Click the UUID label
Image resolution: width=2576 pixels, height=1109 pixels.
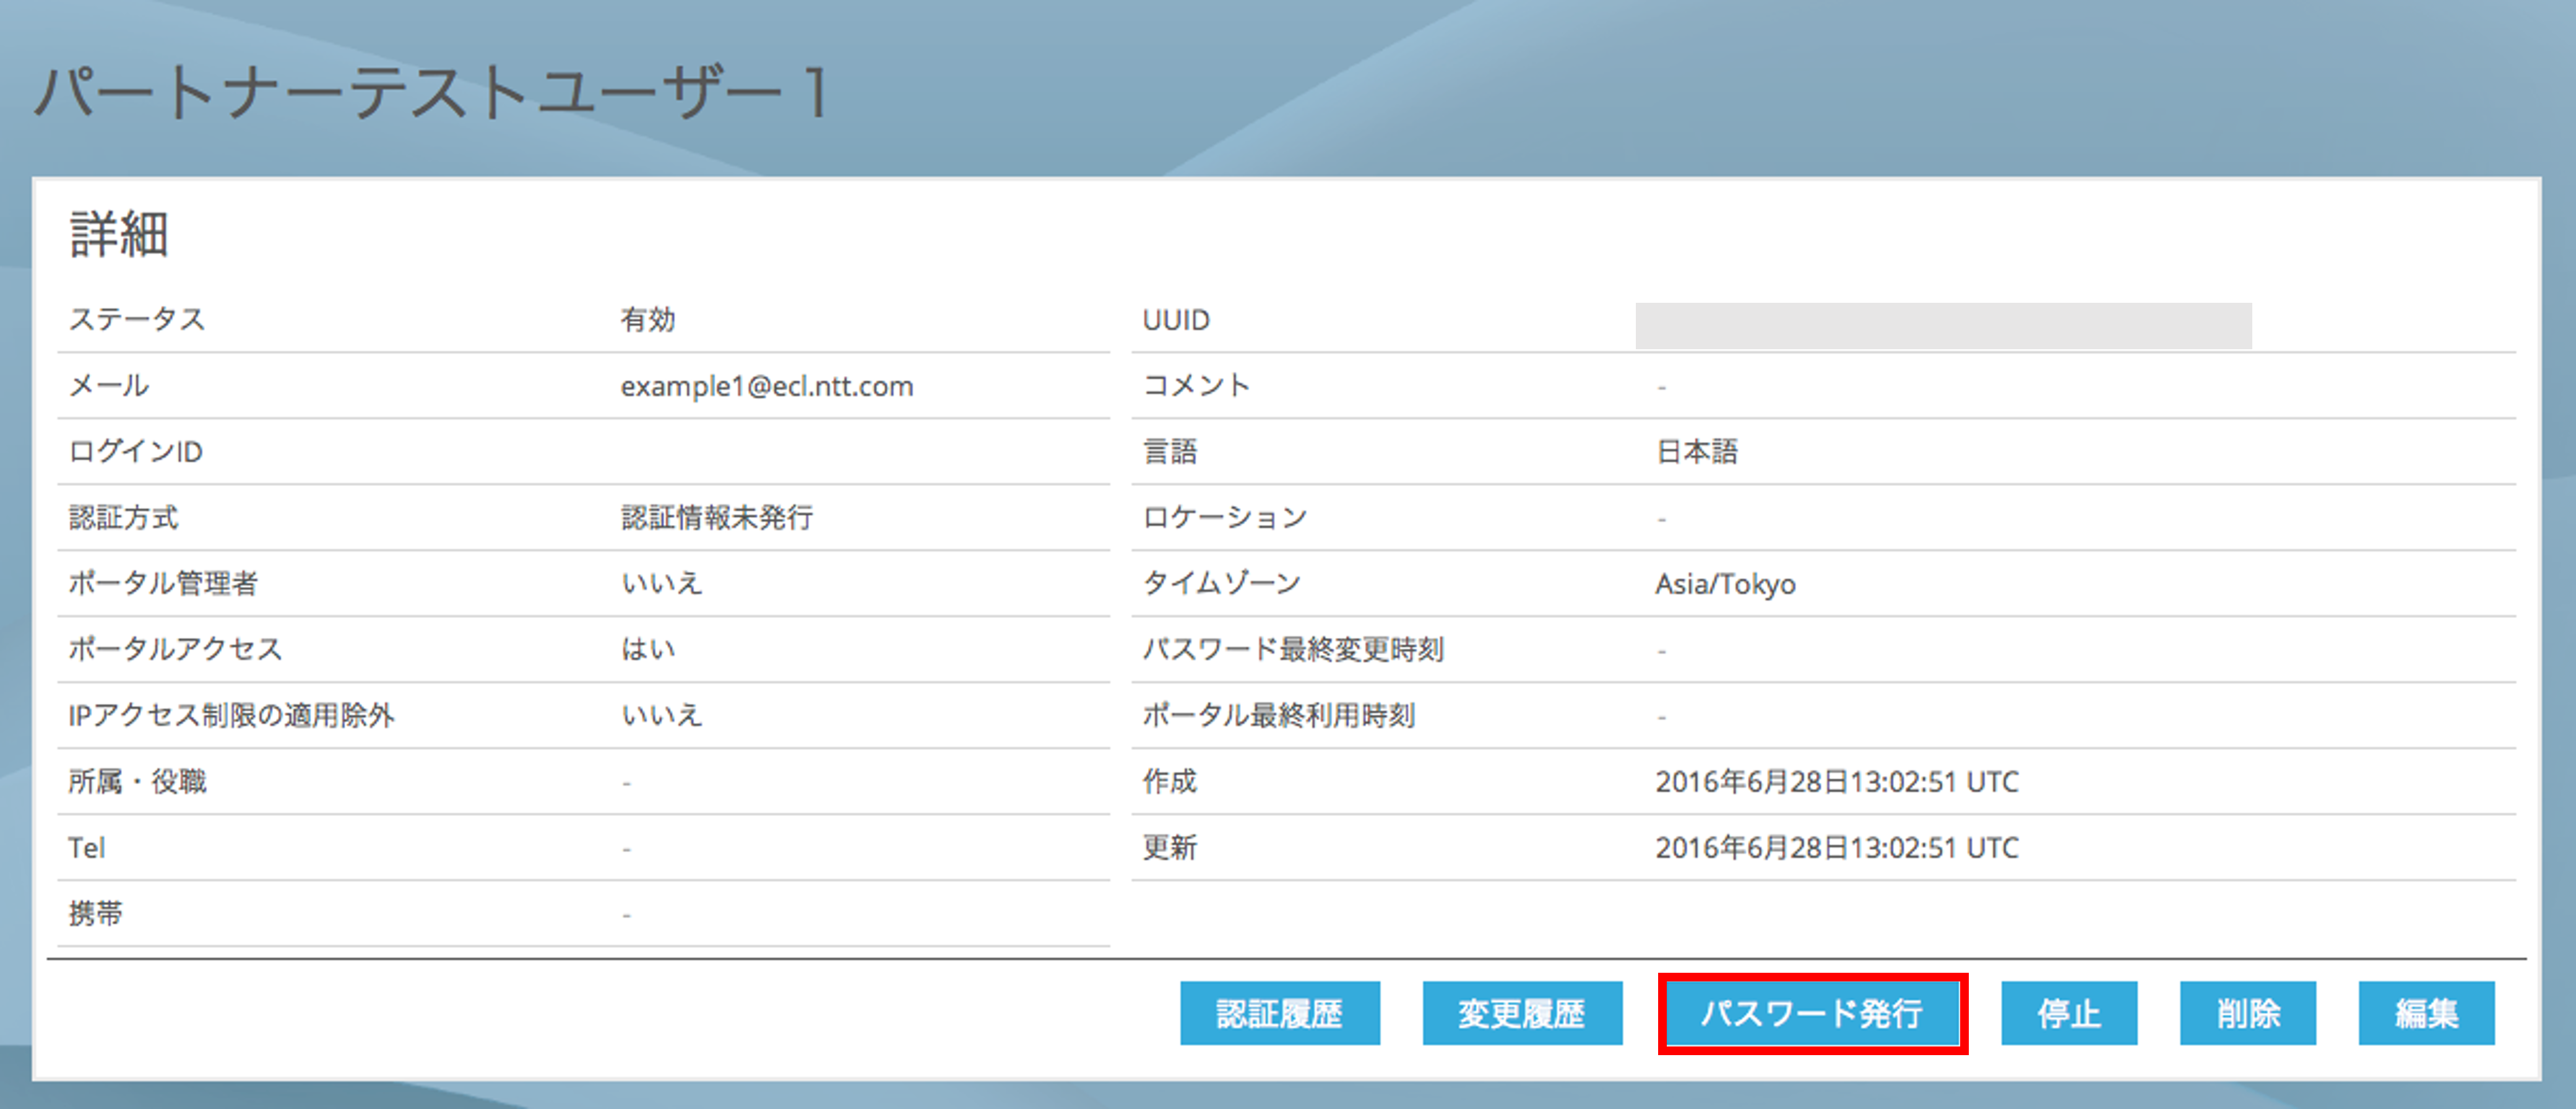[1176, 320]
